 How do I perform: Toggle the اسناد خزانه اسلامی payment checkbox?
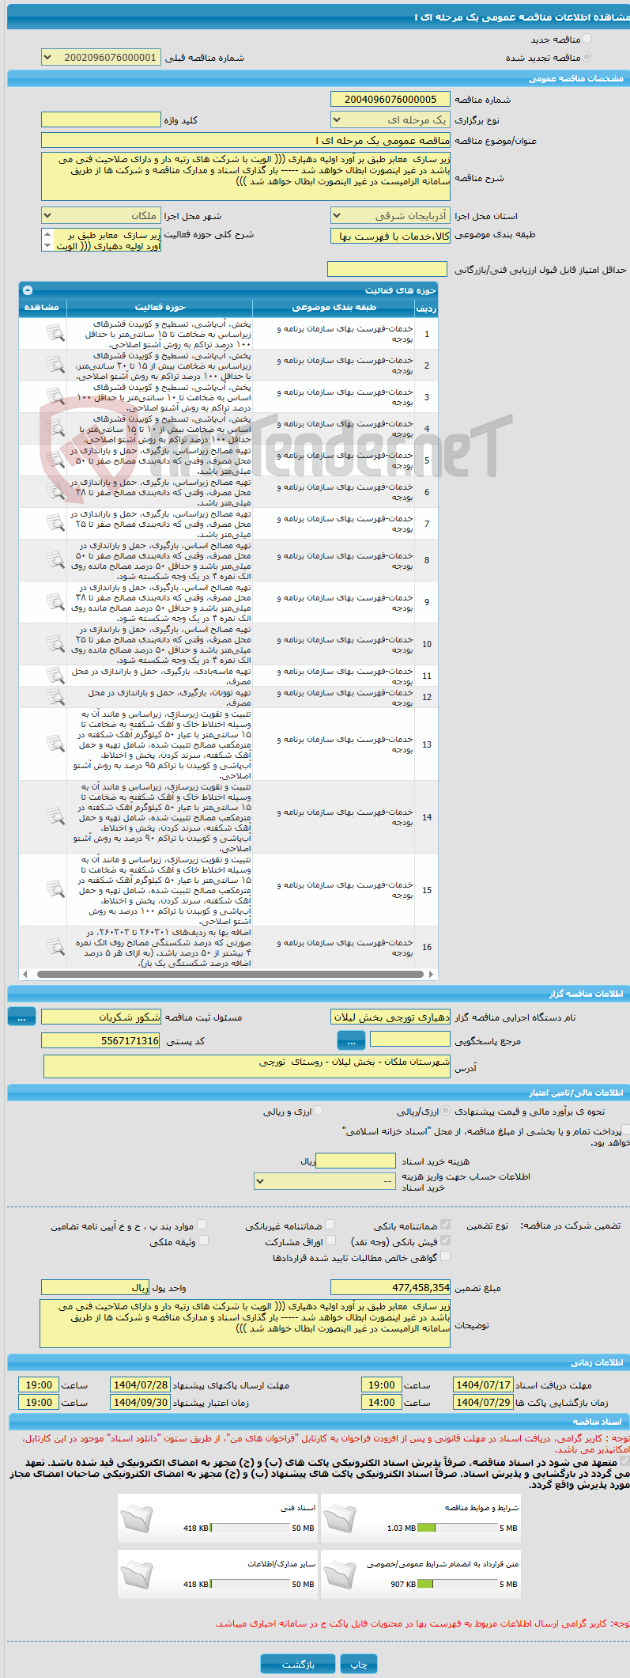[x=625, y=1131]
